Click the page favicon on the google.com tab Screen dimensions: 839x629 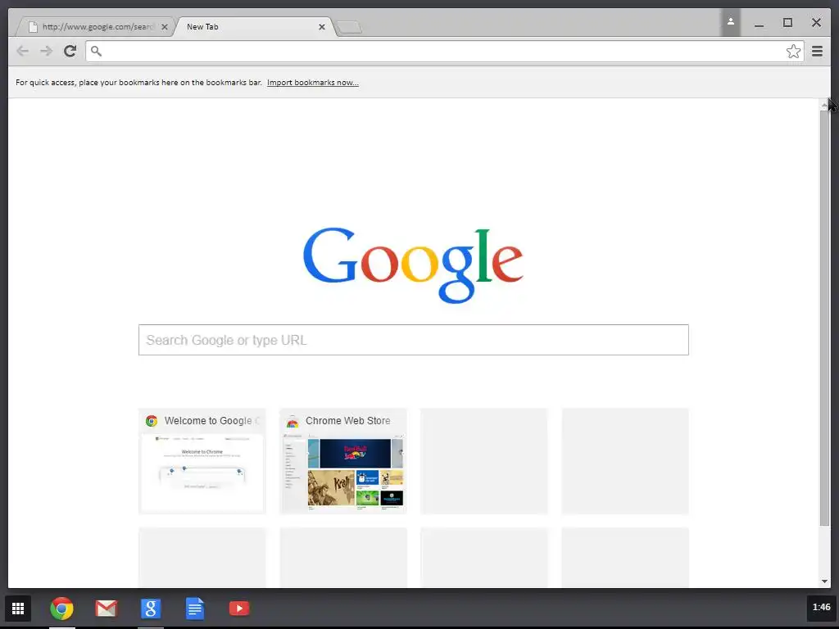pos(33,27)
